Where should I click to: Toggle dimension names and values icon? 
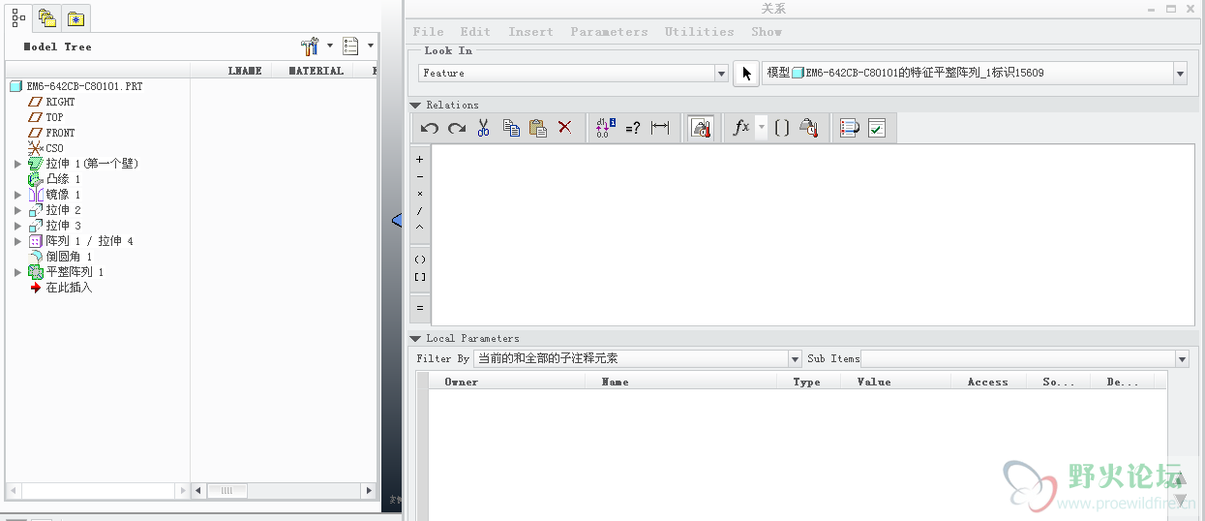605,128
